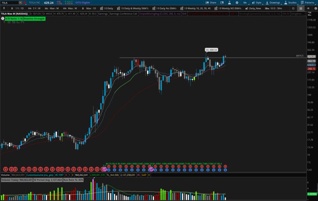The width and height of the screenshot is (318, 201).
Task: Click the expand chart arrows icon above price axis
Action: tap(310, 14)
